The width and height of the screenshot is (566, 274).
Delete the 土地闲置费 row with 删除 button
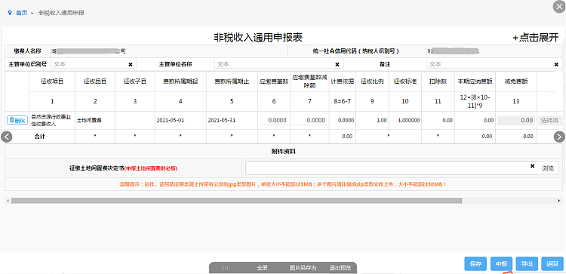click(17, 120)
